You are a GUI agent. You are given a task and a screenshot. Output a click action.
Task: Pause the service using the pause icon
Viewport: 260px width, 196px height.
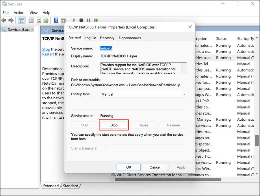click(89, 20)
